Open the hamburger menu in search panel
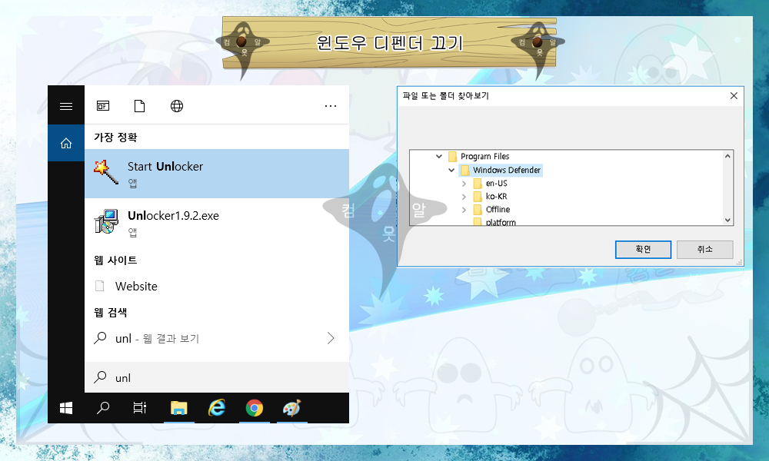The height and width of the screenshot is (461, 769). (x=65, y=106)
